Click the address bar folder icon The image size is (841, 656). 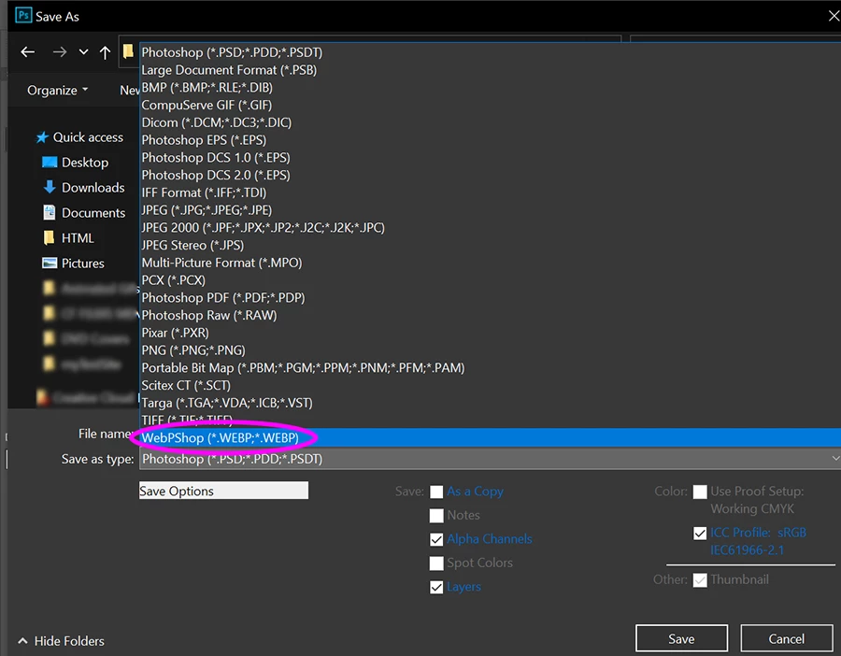pos(128,51)
